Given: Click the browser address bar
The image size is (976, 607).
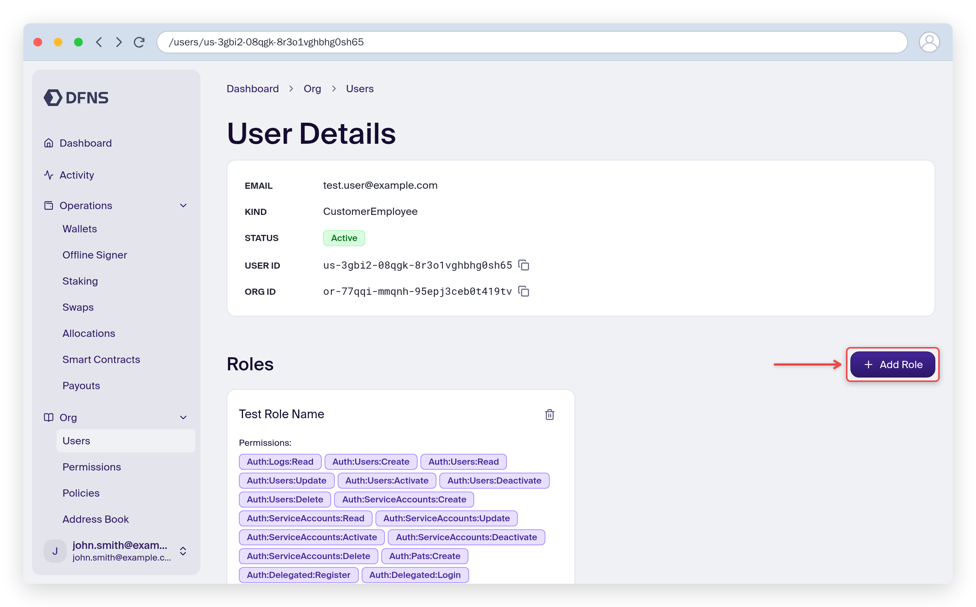Looking at the screenshot, I should [x=532, y=42].
